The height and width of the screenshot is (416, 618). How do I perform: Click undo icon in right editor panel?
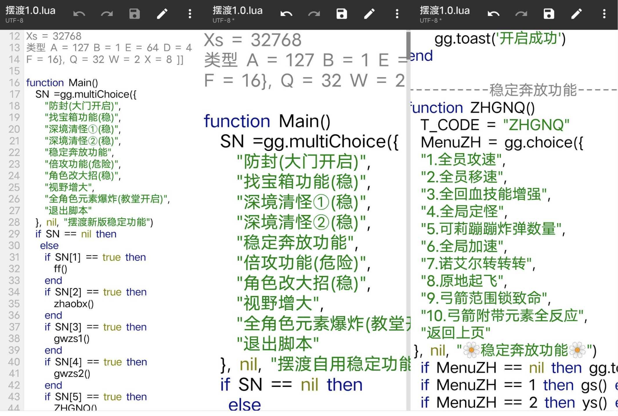click(494, 14)
